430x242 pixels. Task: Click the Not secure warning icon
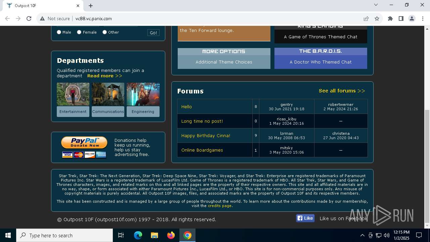[x=42, y=18]
